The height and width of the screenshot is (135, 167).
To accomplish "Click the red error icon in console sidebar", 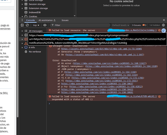I will pyautogui.click(x=26, y=39).
